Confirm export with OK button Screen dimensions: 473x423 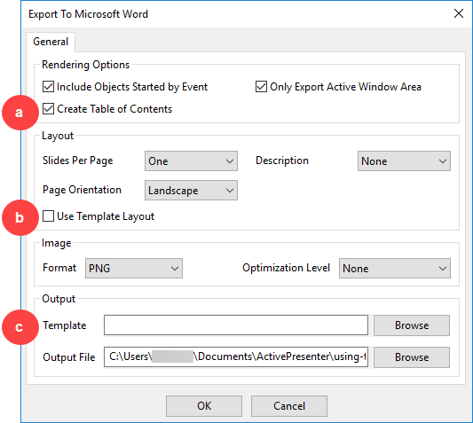click(204, 406)
